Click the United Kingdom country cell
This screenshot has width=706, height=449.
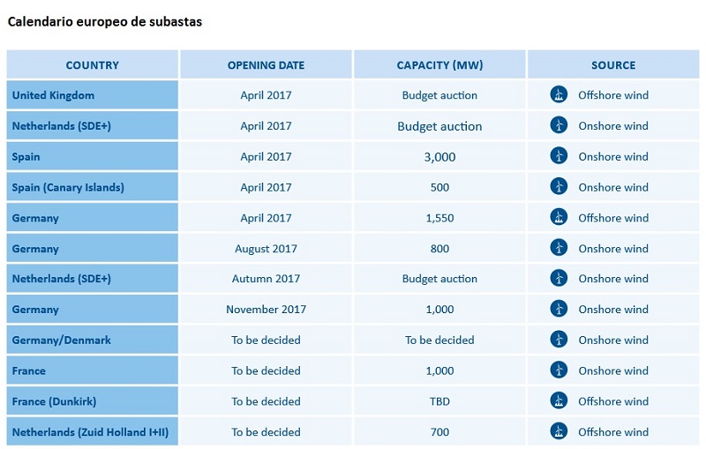click(53, 95)
